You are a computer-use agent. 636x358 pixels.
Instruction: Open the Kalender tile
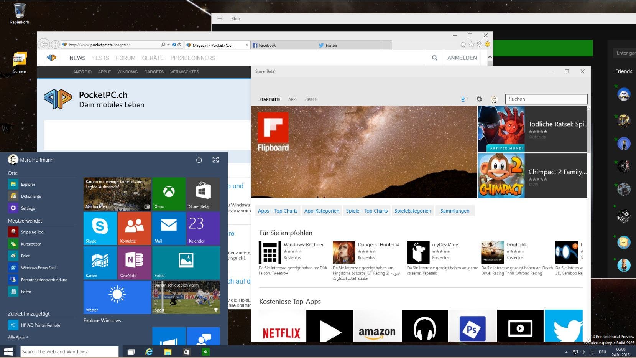(203, 229)
